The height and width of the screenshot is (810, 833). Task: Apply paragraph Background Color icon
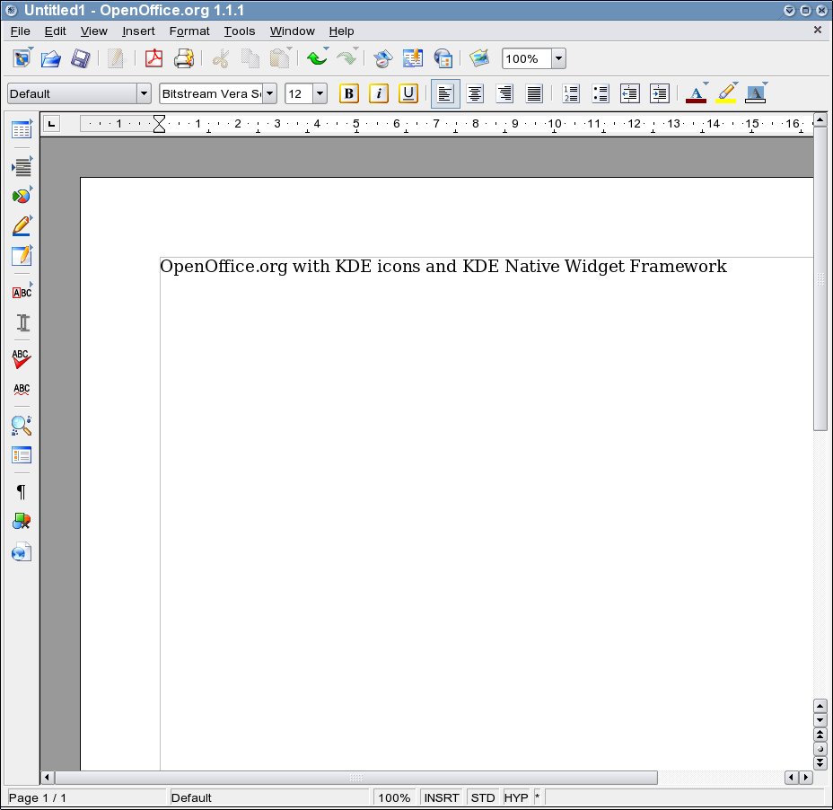(x=756, y=93)
